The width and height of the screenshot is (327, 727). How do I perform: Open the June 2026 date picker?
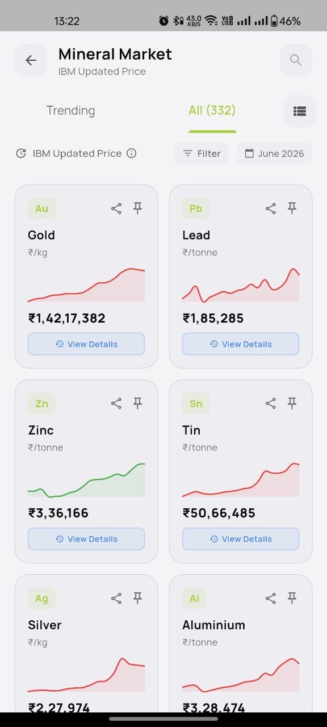(274, 153)
